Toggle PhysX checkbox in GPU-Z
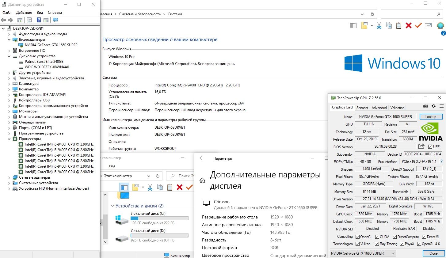The image size is (446, 258). [x=402, y=244]
